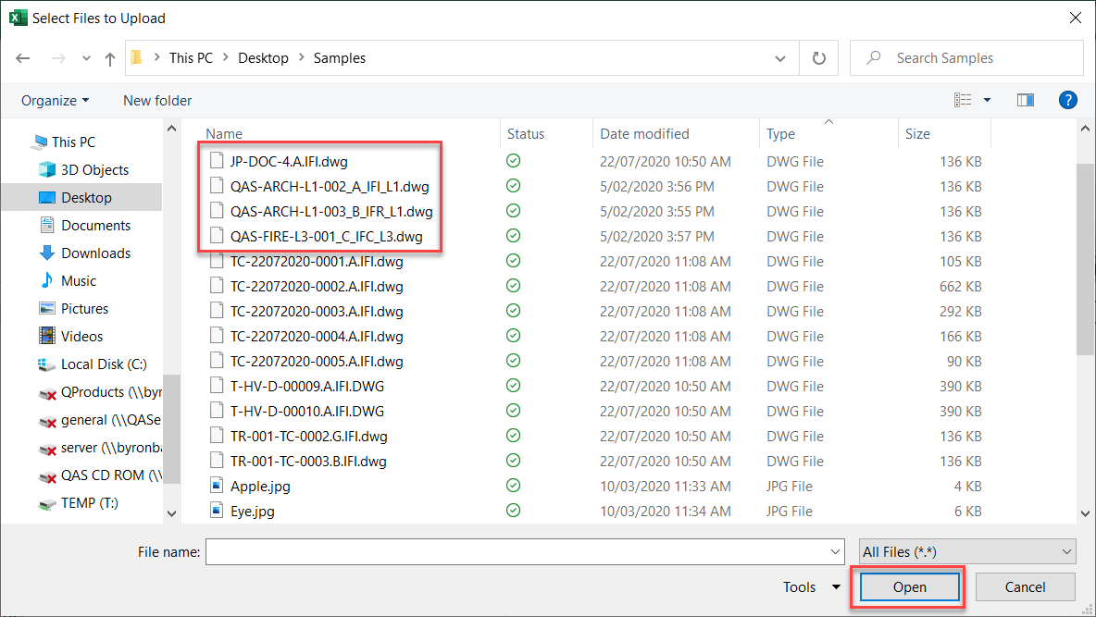The width and height of the screenshot is (1096, 617).
Task: Go up one folder level
Action: [110, 58]
